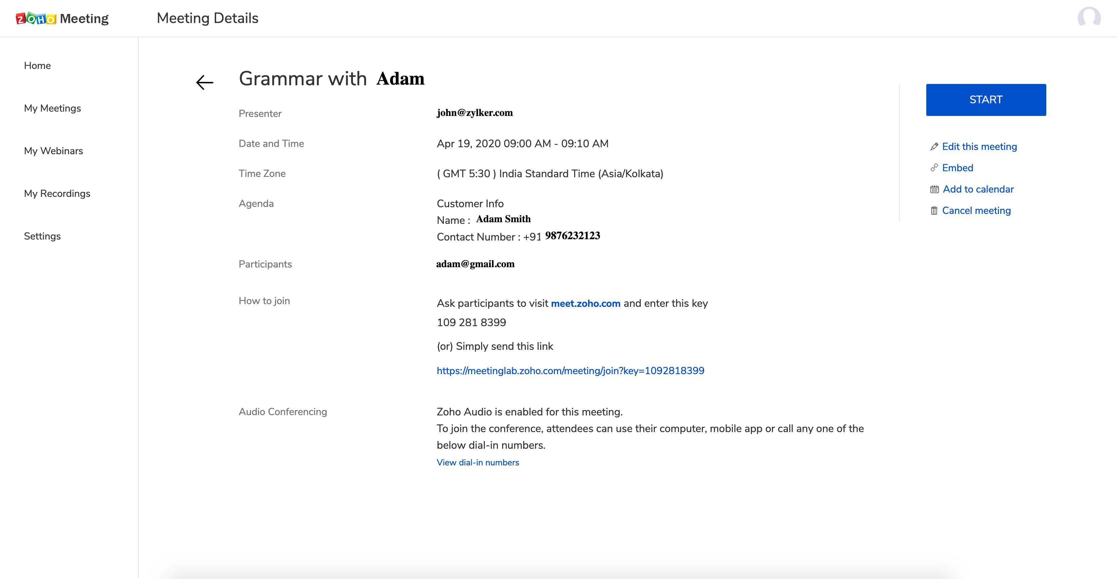1117x579 pixels.
Task: Click the Date and Time label
Action: pyautogui.click(x=271, y=144)
